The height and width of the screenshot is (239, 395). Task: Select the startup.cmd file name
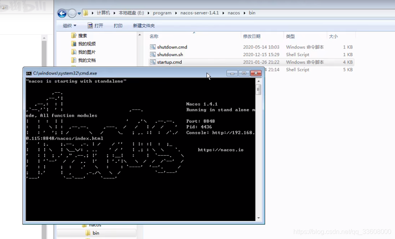pyautogui.click(x=170, y=62)
